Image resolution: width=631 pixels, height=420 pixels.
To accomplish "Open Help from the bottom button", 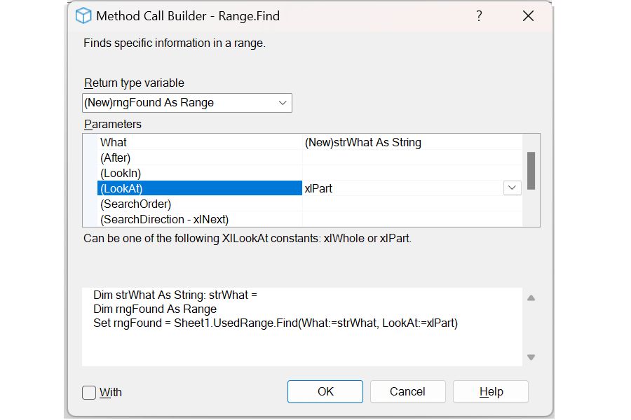I will pyautogui.click(x=491, y=391).
